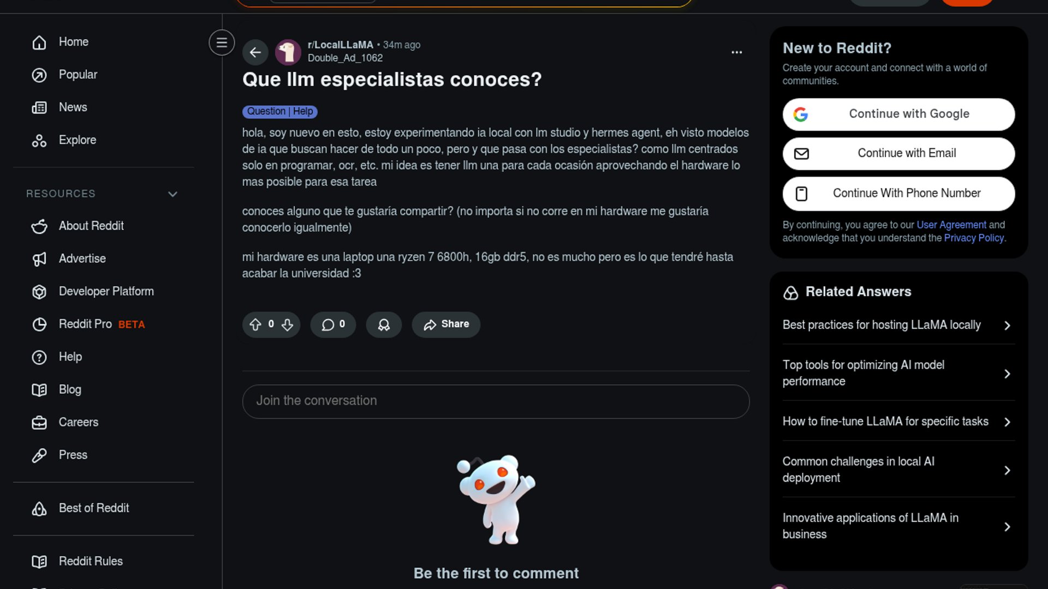Collapse the Resources section chevron
1048x589 pixels.
[x=172, y=194]
